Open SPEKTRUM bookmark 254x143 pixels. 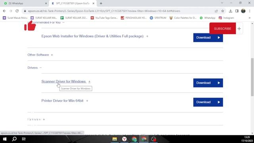pyautogui.click(x=158, y=18)
